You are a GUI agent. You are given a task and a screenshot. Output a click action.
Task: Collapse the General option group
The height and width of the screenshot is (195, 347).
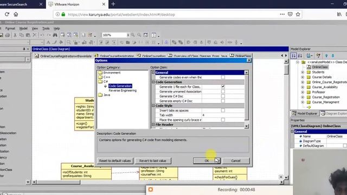coord(153,73)
